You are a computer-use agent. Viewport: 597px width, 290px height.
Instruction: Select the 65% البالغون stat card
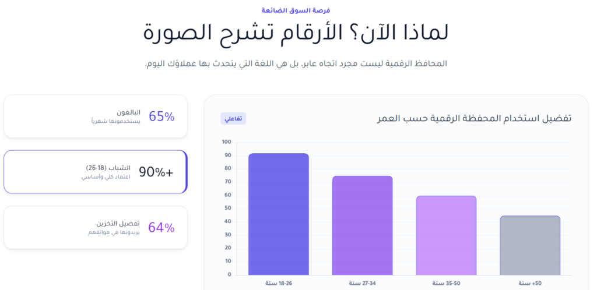[95, 116]
